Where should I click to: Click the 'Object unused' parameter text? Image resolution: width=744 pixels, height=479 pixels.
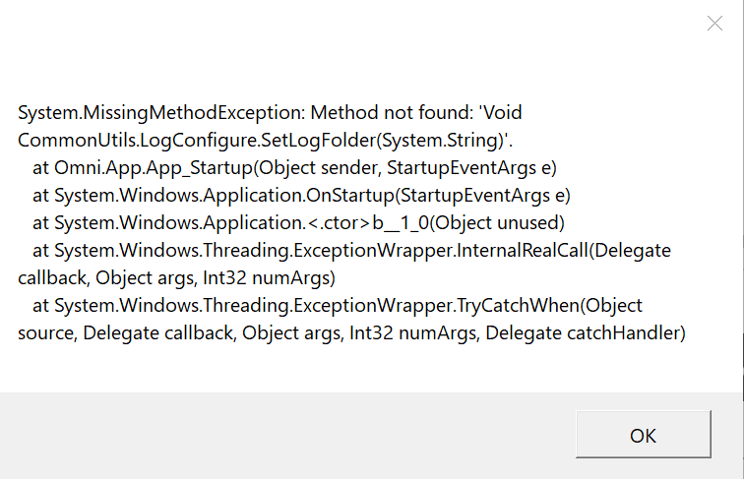(x=497, y=223)
